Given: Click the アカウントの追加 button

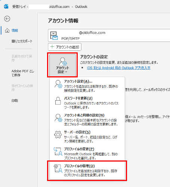Looking at the screenshot, I should pyautogui.click(x=65, y=47).
